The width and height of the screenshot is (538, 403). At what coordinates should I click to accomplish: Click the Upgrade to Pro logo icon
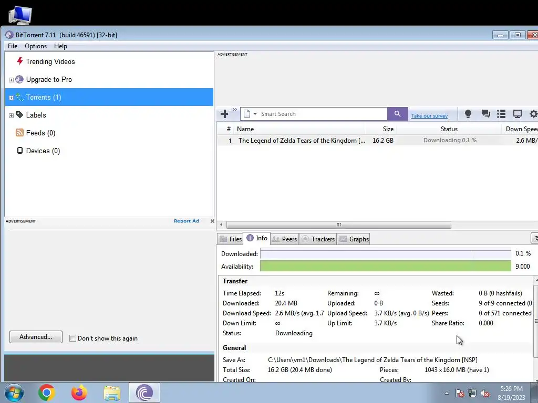coord(19,80)
